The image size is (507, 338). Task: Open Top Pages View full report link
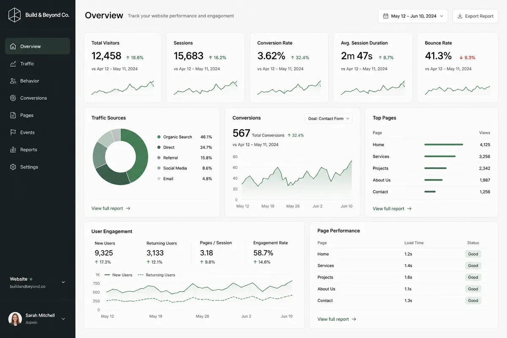pyautogui.click(x=392, y=209)
